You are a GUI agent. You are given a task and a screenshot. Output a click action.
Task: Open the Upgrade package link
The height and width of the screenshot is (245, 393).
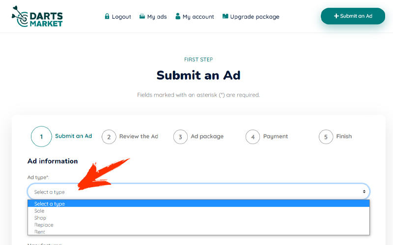click(x=254, y=17)
